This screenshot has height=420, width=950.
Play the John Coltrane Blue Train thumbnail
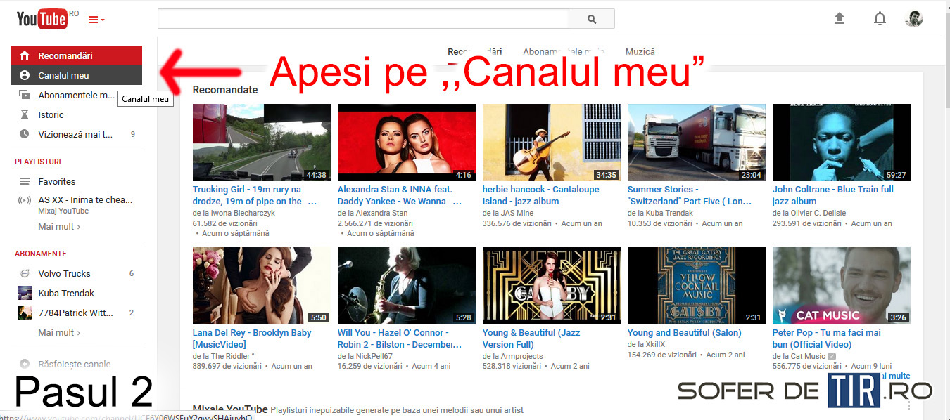pos(841,143)
